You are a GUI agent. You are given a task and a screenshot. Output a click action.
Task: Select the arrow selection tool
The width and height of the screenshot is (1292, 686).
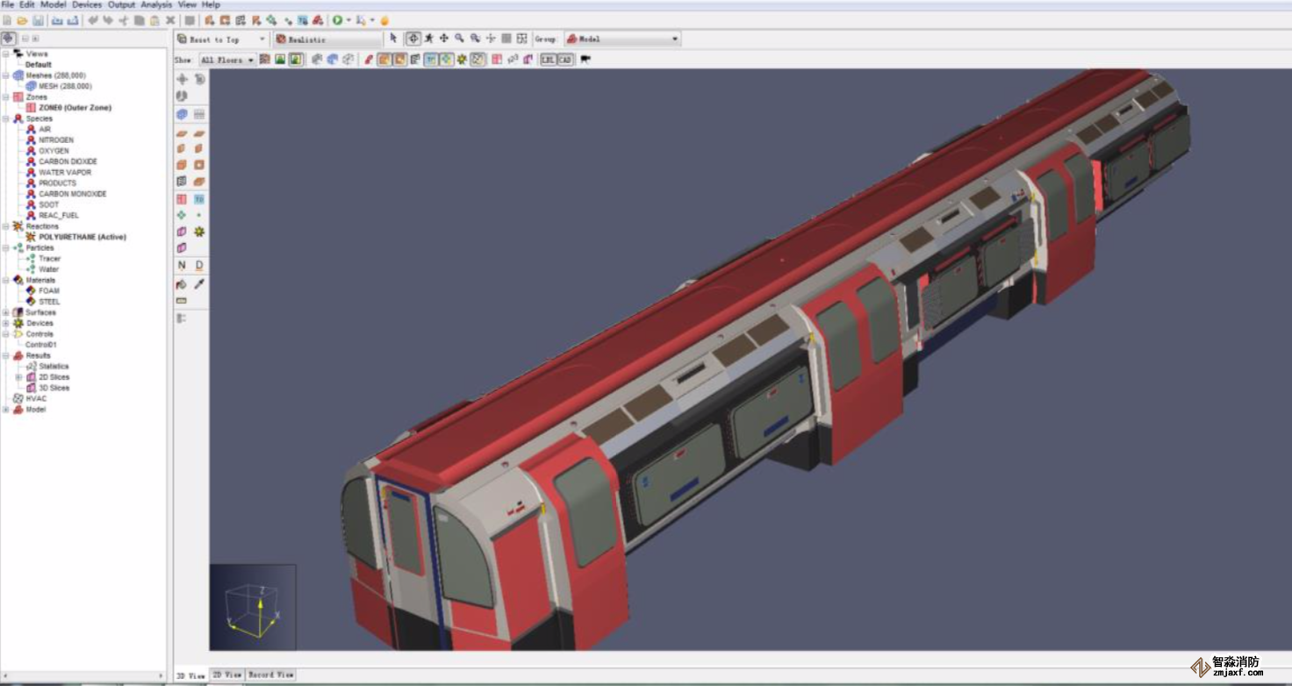coord(393,39)
